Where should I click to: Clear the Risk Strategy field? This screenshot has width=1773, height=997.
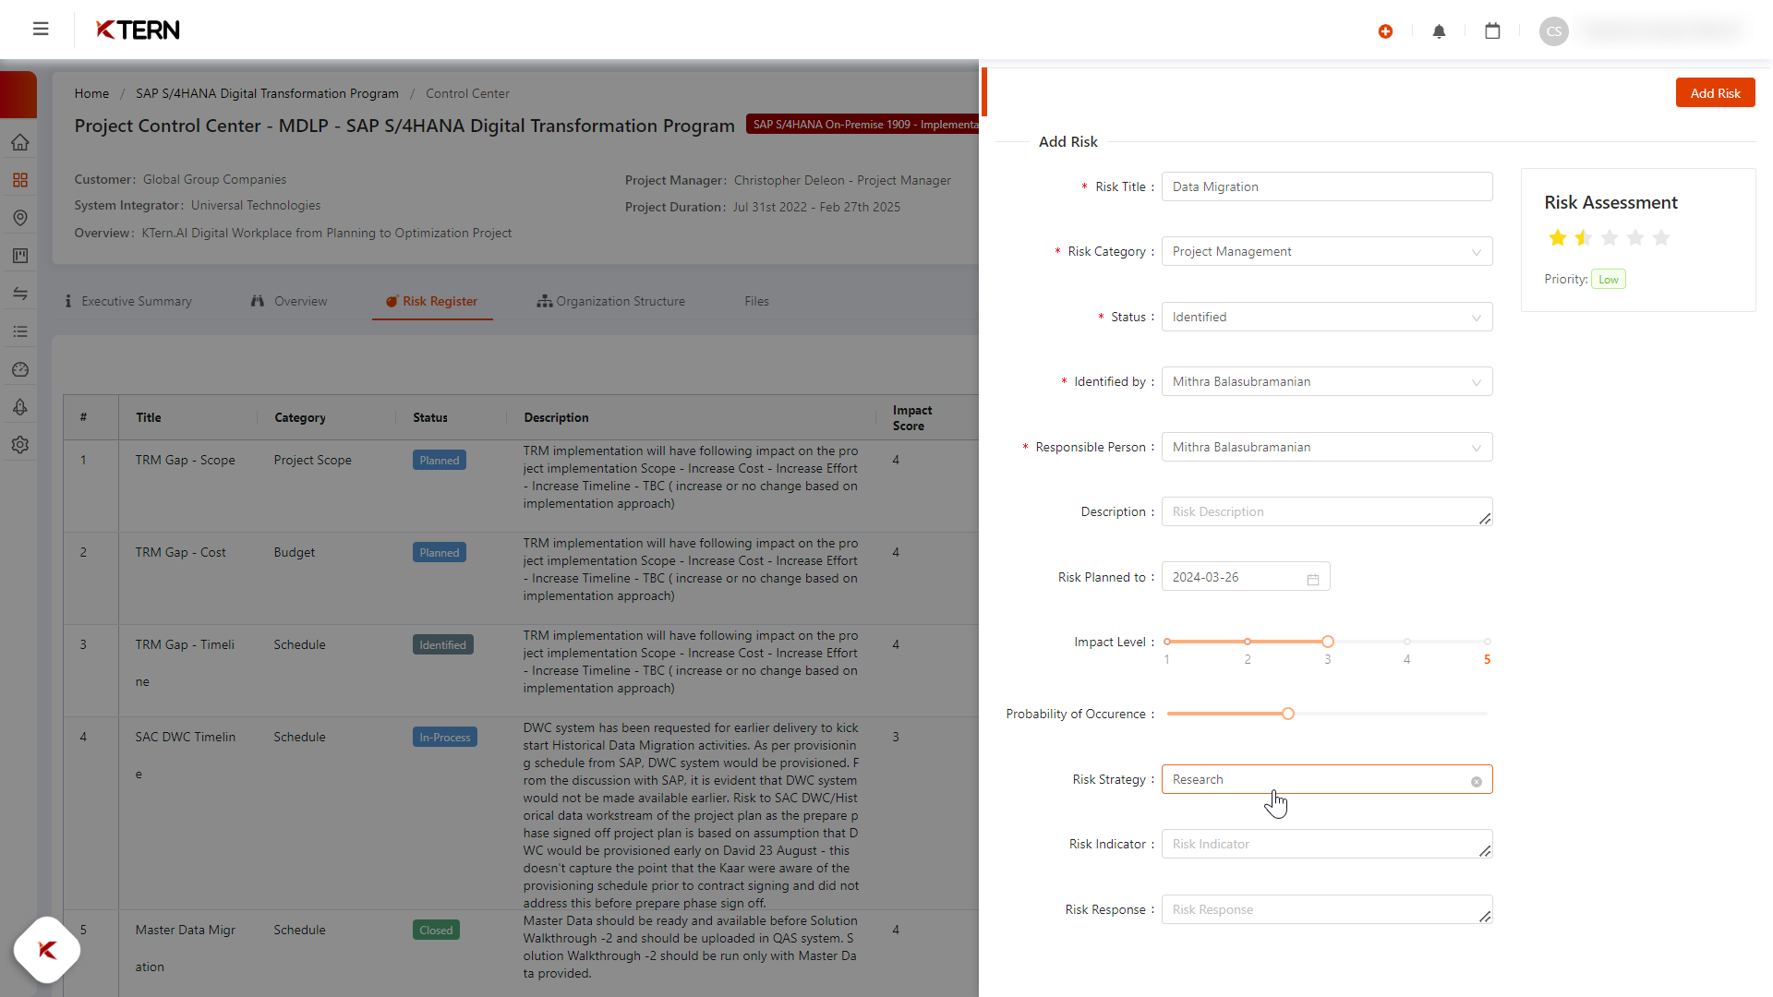click(x=1477, y=782)
